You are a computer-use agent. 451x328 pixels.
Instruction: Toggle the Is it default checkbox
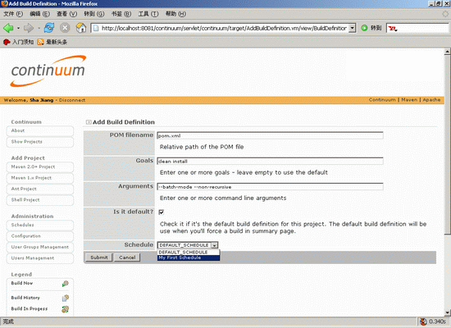coord(162,212)
